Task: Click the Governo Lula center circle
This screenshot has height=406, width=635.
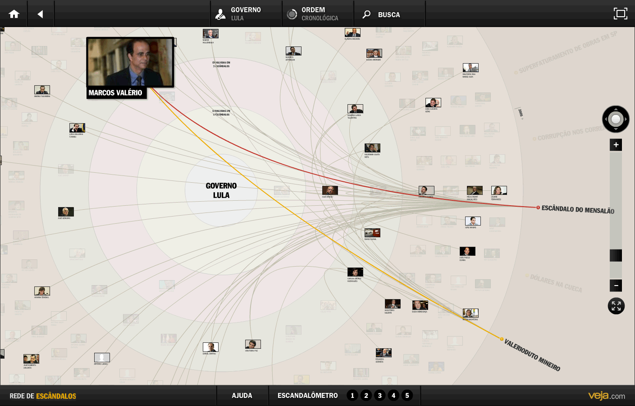Action: (221, 190)
